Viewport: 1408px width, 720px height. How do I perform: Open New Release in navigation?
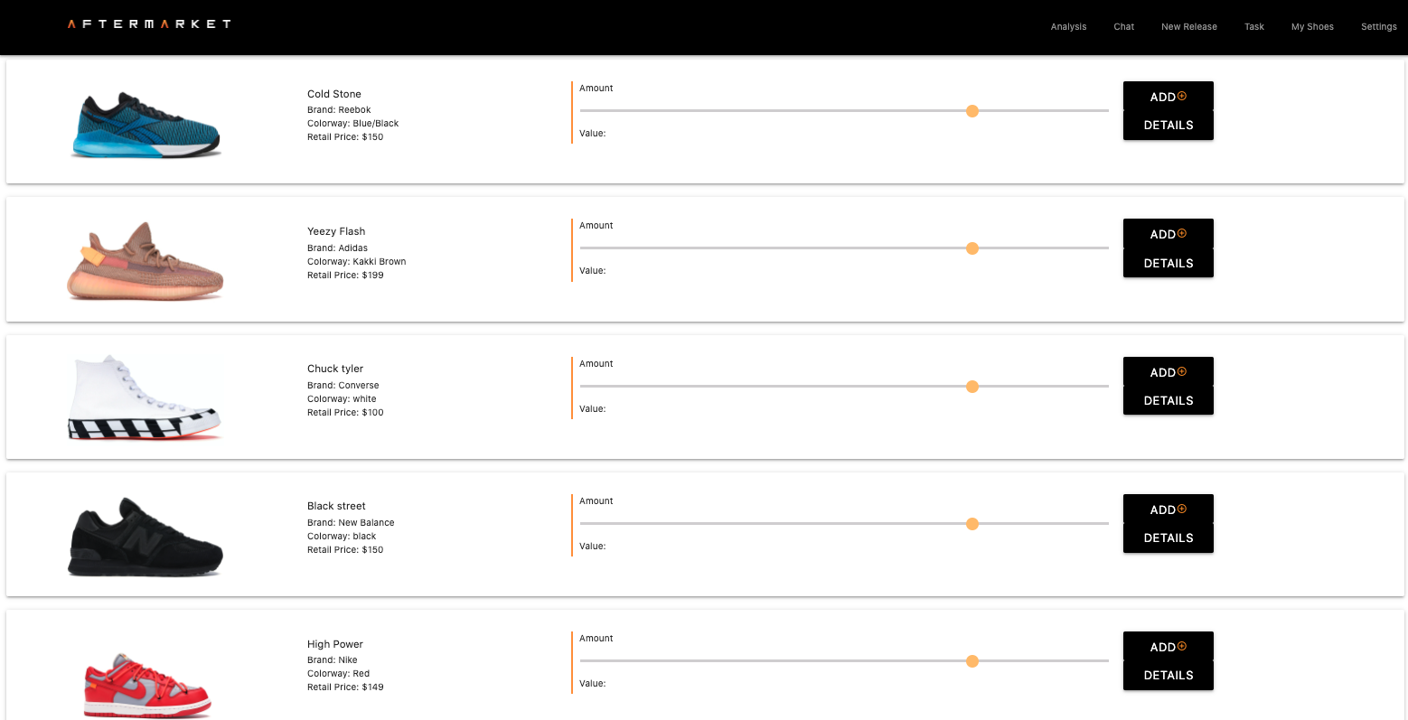(x=1188, y=26)
